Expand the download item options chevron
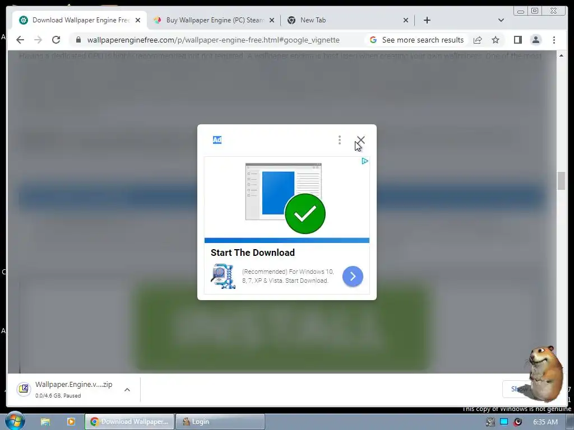This screenshot has height=430, width=574. tap(127, 390)
